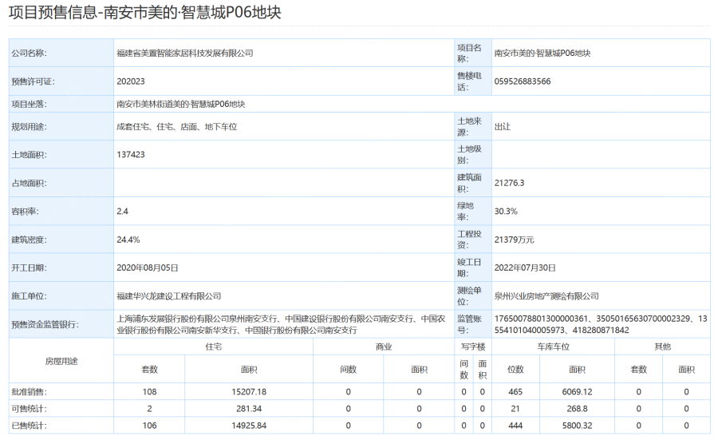Click the presale permit number 202023
This screenshot has width=718, height=440.
[131, 81]
